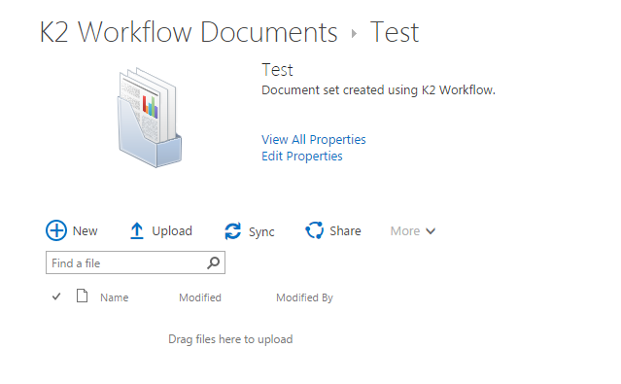Click the Share circular icon
Screen dimensions: 621x384
315,230
